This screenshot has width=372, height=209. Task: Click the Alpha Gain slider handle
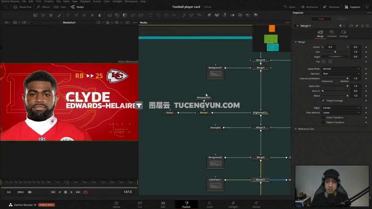click(x=347, y=86)
